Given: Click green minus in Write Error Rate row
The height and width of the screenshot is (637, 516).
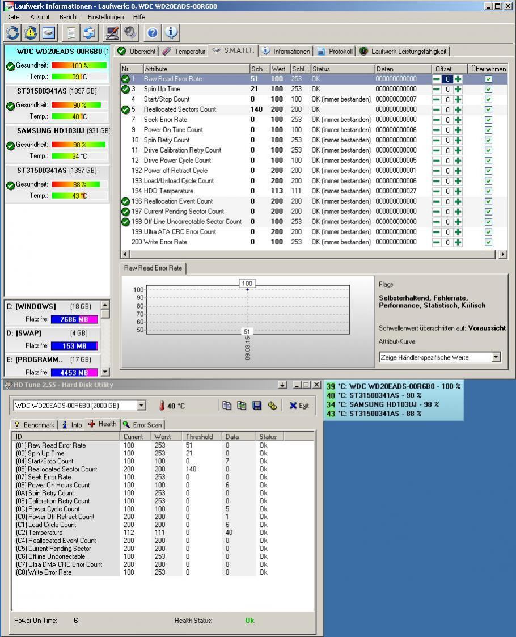Looking at the screenshot, I should click(437, 242).
